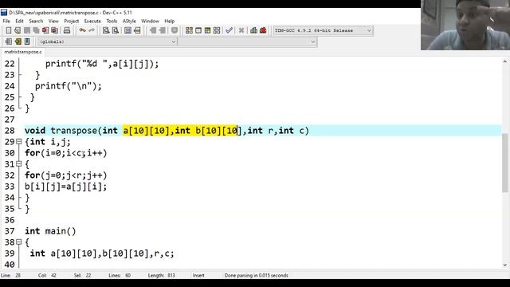Open the (globals) scope dropdown
The width and height of the screenshot is (510, 287).
(x=108, y=41)
